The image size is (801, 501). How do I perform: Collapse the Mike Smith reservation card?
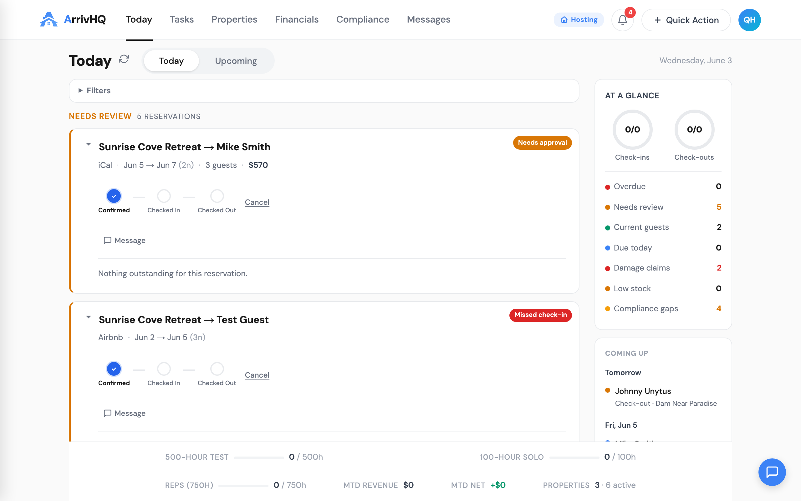coord(88,144)
